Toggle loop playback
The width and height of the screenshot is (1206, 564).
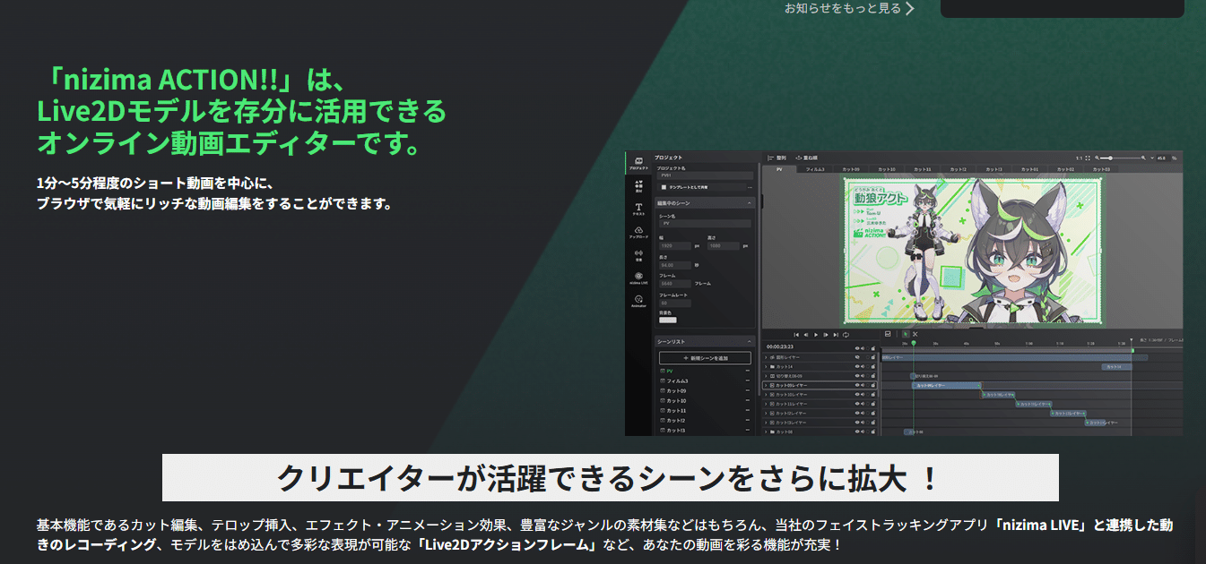point(846,334)
